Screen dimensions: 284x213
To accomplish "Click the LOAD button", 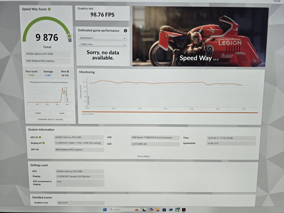I will pos(38,113).
